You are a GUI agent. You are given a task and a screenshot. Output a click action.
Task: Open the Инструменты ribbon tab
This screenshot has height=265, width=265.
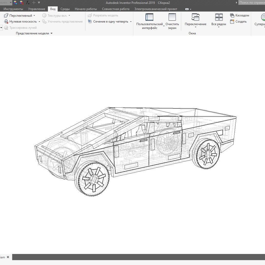[13, 9]
